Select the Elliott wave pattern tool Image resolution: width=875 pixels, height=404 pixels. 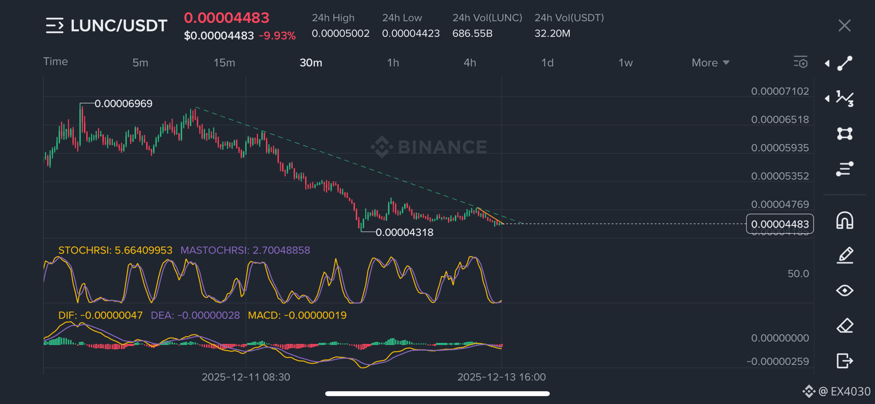(845, 99)
